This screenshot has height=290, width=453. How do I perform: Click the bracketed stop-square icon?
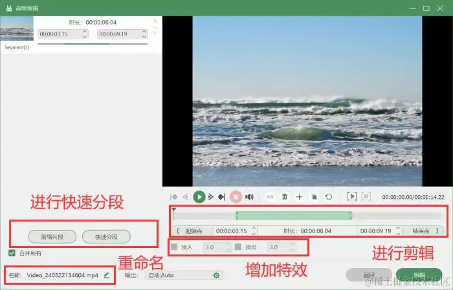[366, 196]
